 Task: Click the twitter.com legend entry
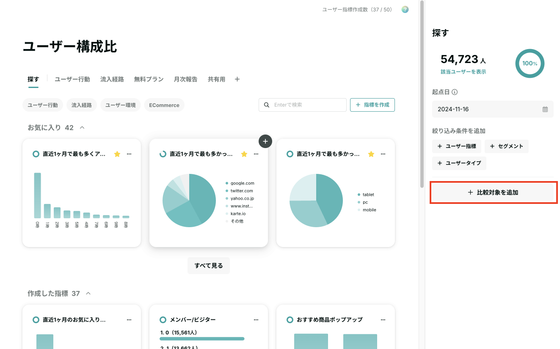click(239, 191)
